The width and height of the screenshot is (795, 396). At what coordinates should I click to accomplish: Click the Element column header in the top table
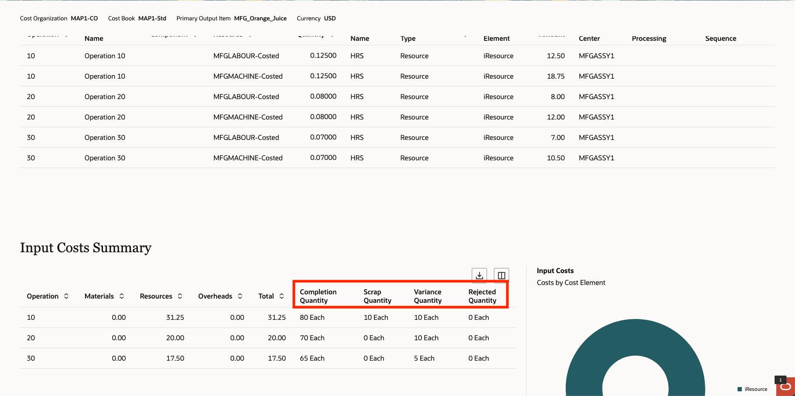click(496, 38)
